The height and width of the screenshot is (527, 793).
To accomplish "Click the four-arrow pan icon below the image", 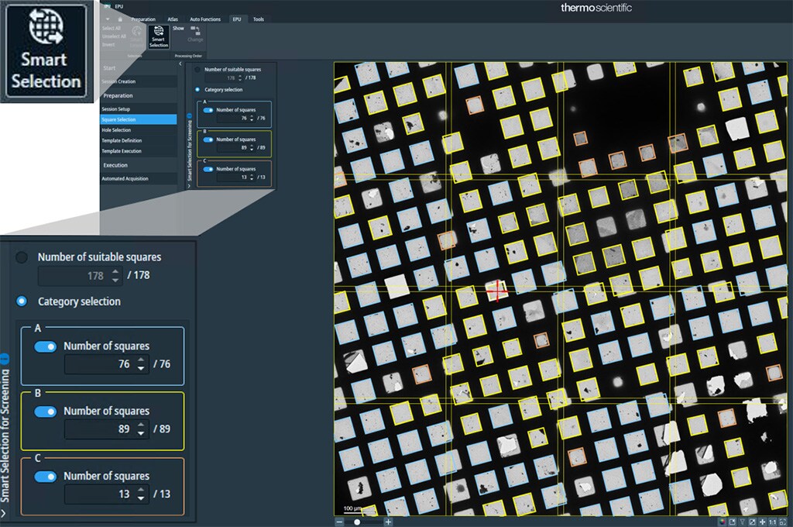I will [x=762, y=522].
